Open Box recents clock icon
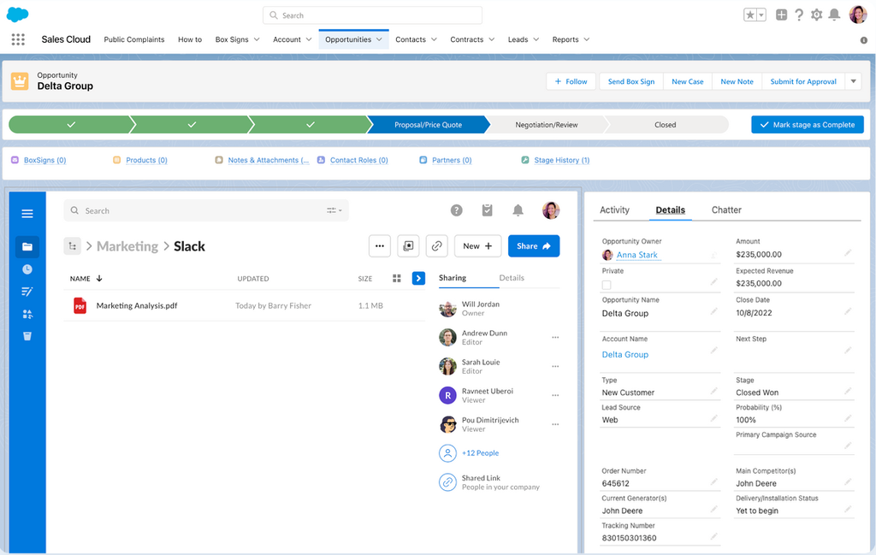876x555 pixels. point(27,269)
